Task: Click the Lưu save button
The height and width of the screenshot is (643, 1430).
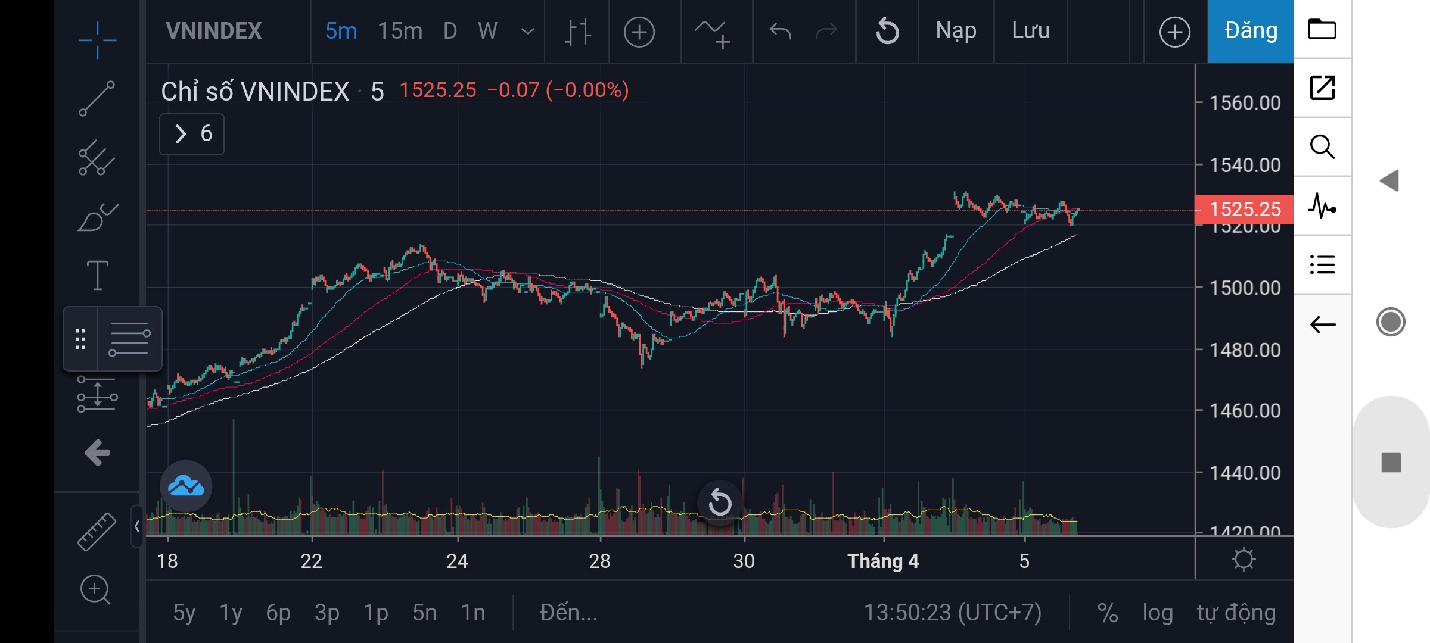Action: click(x=1030, y=31)
